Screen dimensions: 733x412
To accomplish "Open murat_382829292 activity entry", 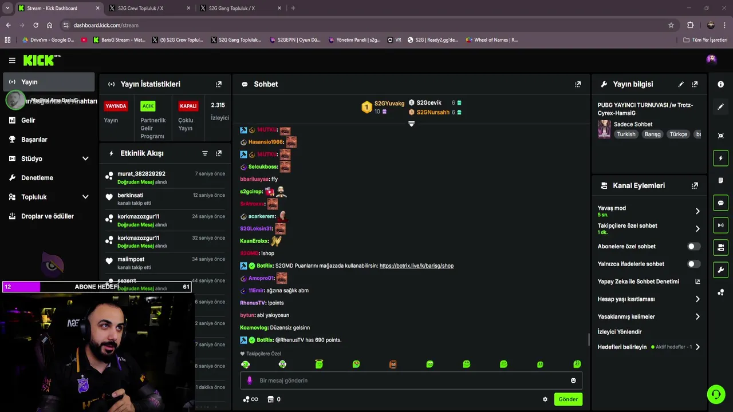I will (165, 177).
